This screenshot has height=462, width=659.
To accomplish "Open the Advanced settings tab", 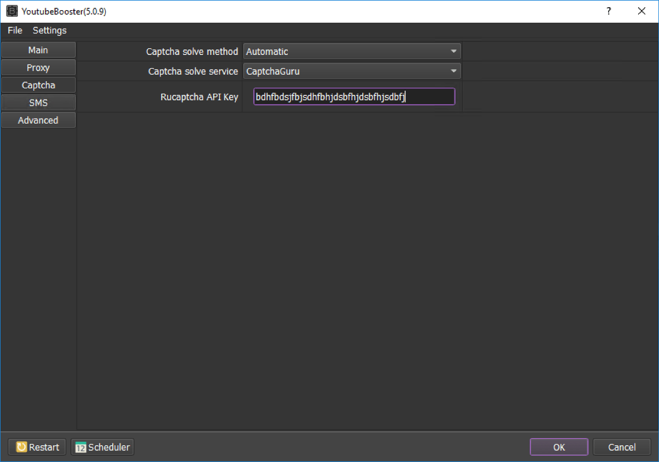I will point(38,120).
